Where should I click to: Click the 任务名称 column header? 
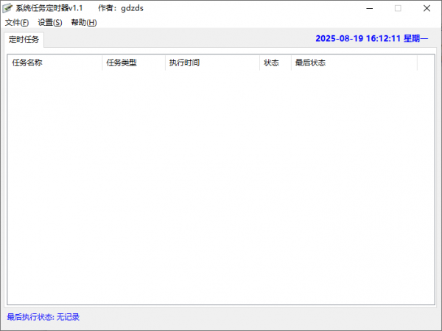(55, 63)
